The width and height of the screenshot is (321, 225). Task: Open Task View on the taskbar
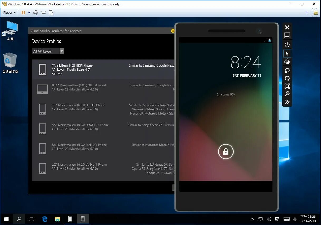32,219
